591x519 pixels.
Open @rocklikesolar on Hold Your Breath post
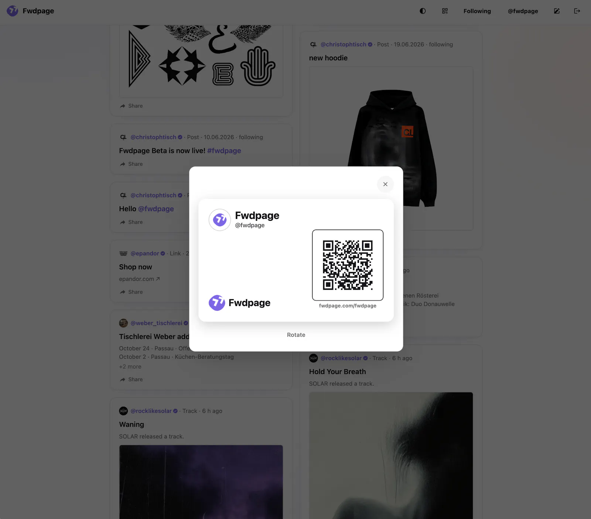tap(341, 358)
